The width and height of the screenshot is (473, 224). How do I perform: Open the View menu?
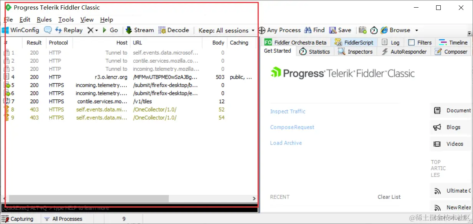[87, 19]
